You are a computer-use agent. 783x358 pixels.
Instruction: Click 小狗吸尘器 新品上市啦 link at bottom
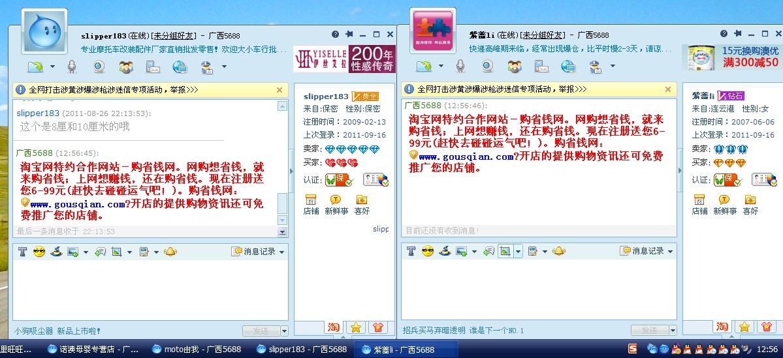[x=57, y=331]
